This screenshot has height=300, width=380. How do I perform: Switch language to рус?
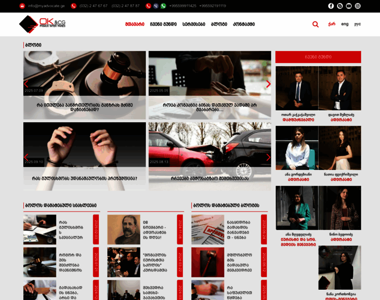357,24
